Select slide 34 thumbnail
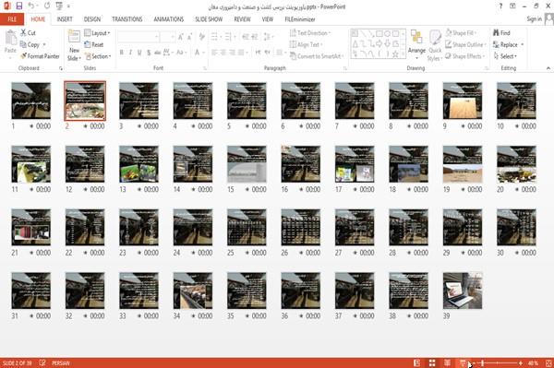The height and width of the screenshot is (368, 554). coord(193,291)
